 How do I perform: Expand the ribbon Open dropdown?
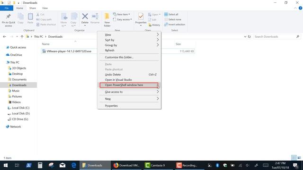point(154,15)
